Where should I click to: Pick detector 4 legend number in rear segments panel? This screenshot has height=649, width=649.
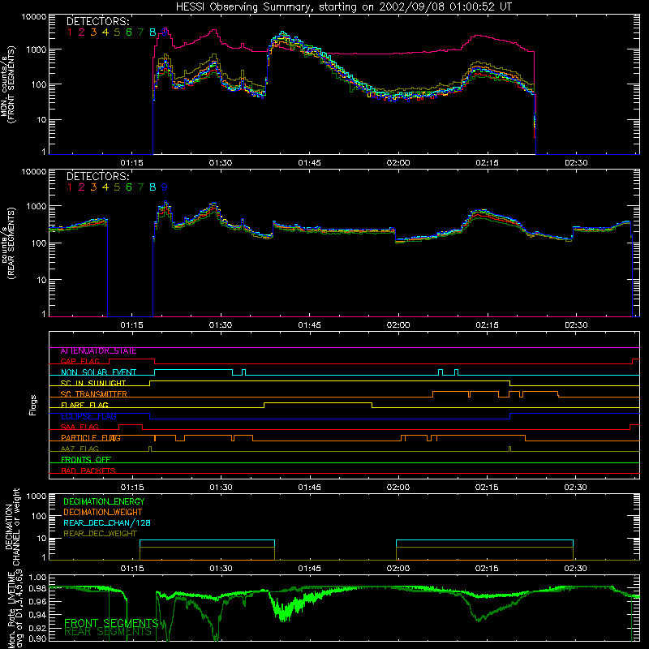click(x=105, y=187)
